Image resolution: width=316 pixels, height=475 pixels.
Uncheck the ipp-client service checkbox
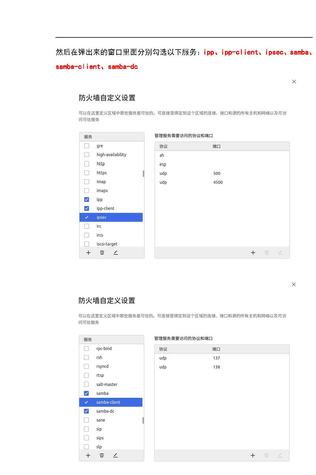click(87, 208)
